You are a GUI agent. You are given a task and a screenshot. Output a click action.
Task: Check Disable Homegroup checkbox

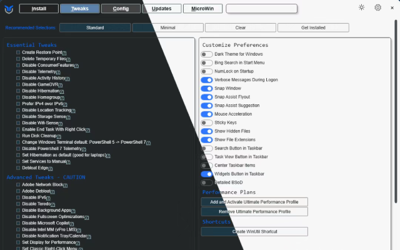click(x=18, y=97)
